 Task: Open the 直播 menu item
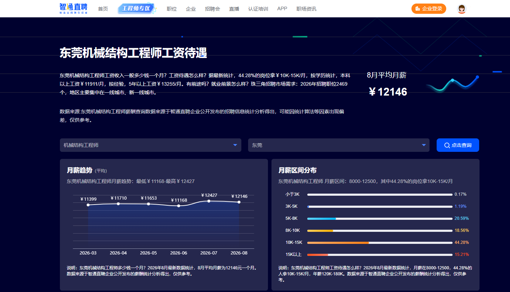(234, 9)
